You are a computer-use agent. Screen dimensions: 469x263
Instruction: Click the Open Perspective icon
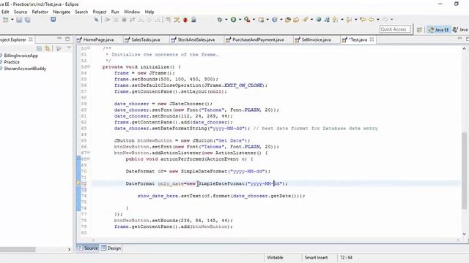tap(419, 29)
